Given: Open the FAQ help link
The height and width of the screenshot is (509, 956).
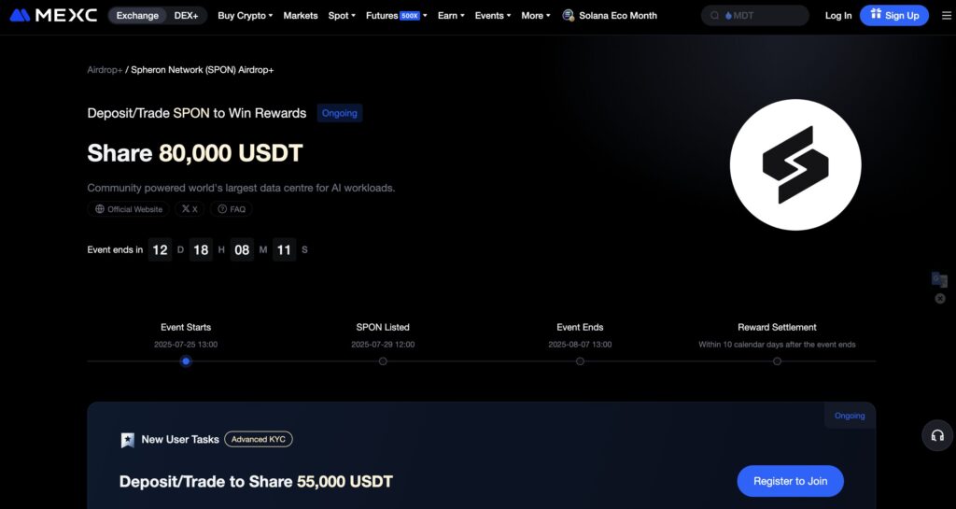Looking at the screenshot, I should [x=232, y=209].
